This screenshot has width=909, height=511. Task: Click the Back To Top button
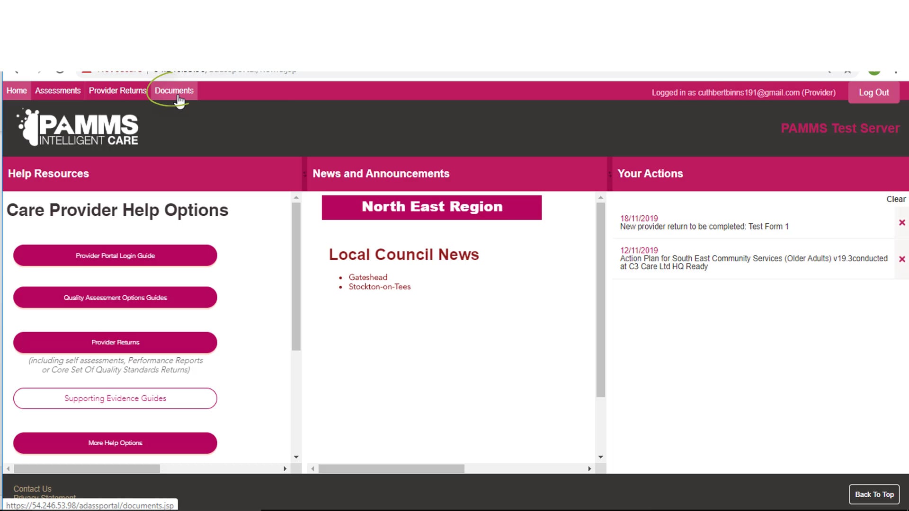point(874,494)
